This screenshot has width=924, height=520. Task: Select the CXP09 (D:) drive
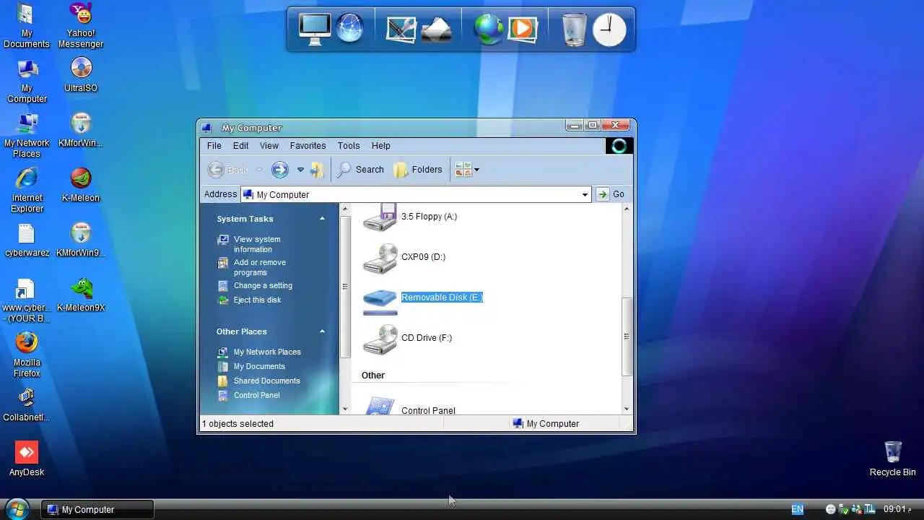pyautogui.click(x=404, y=257)
